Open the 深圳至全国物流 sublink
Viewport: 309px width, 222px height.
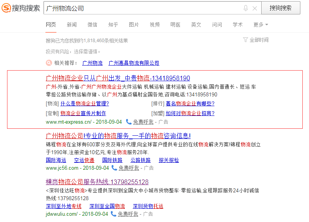tap(107, 206)
